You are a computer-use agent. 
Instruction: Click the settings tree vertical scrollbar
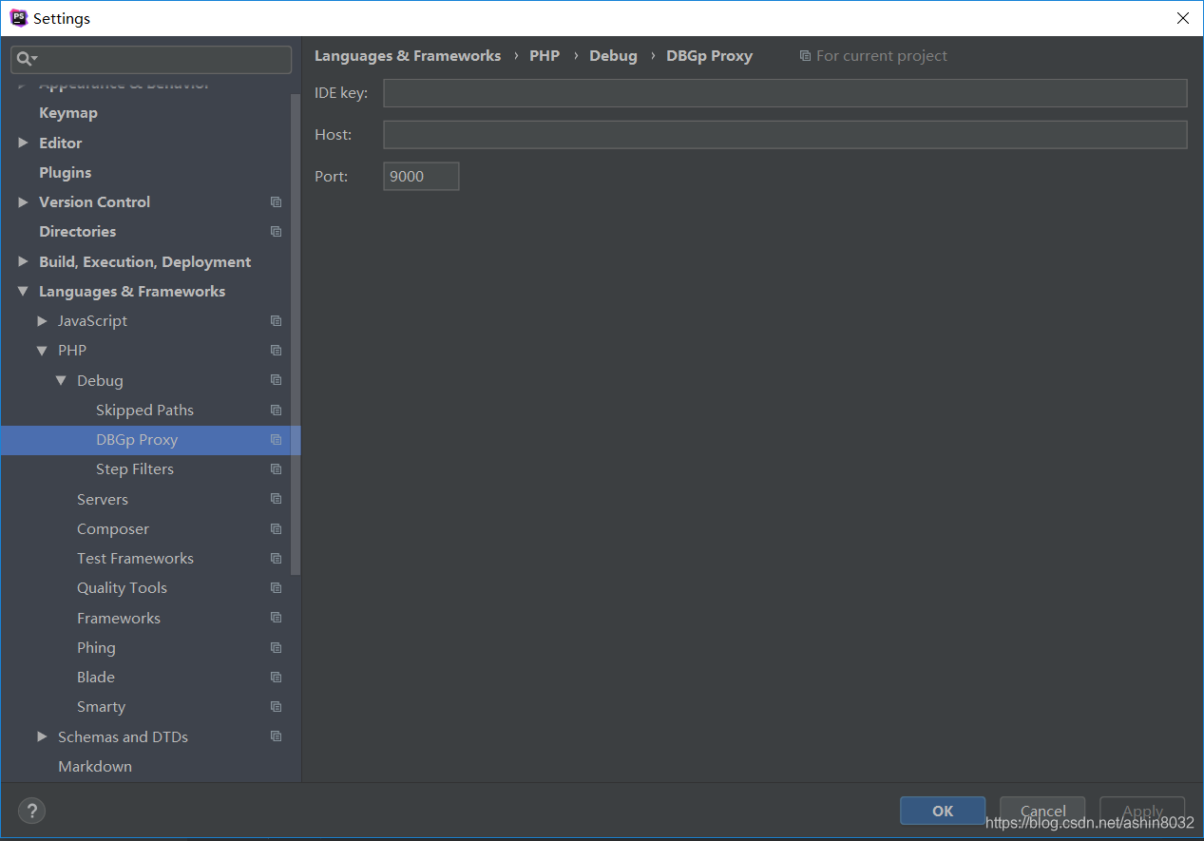tap(296, 333)
